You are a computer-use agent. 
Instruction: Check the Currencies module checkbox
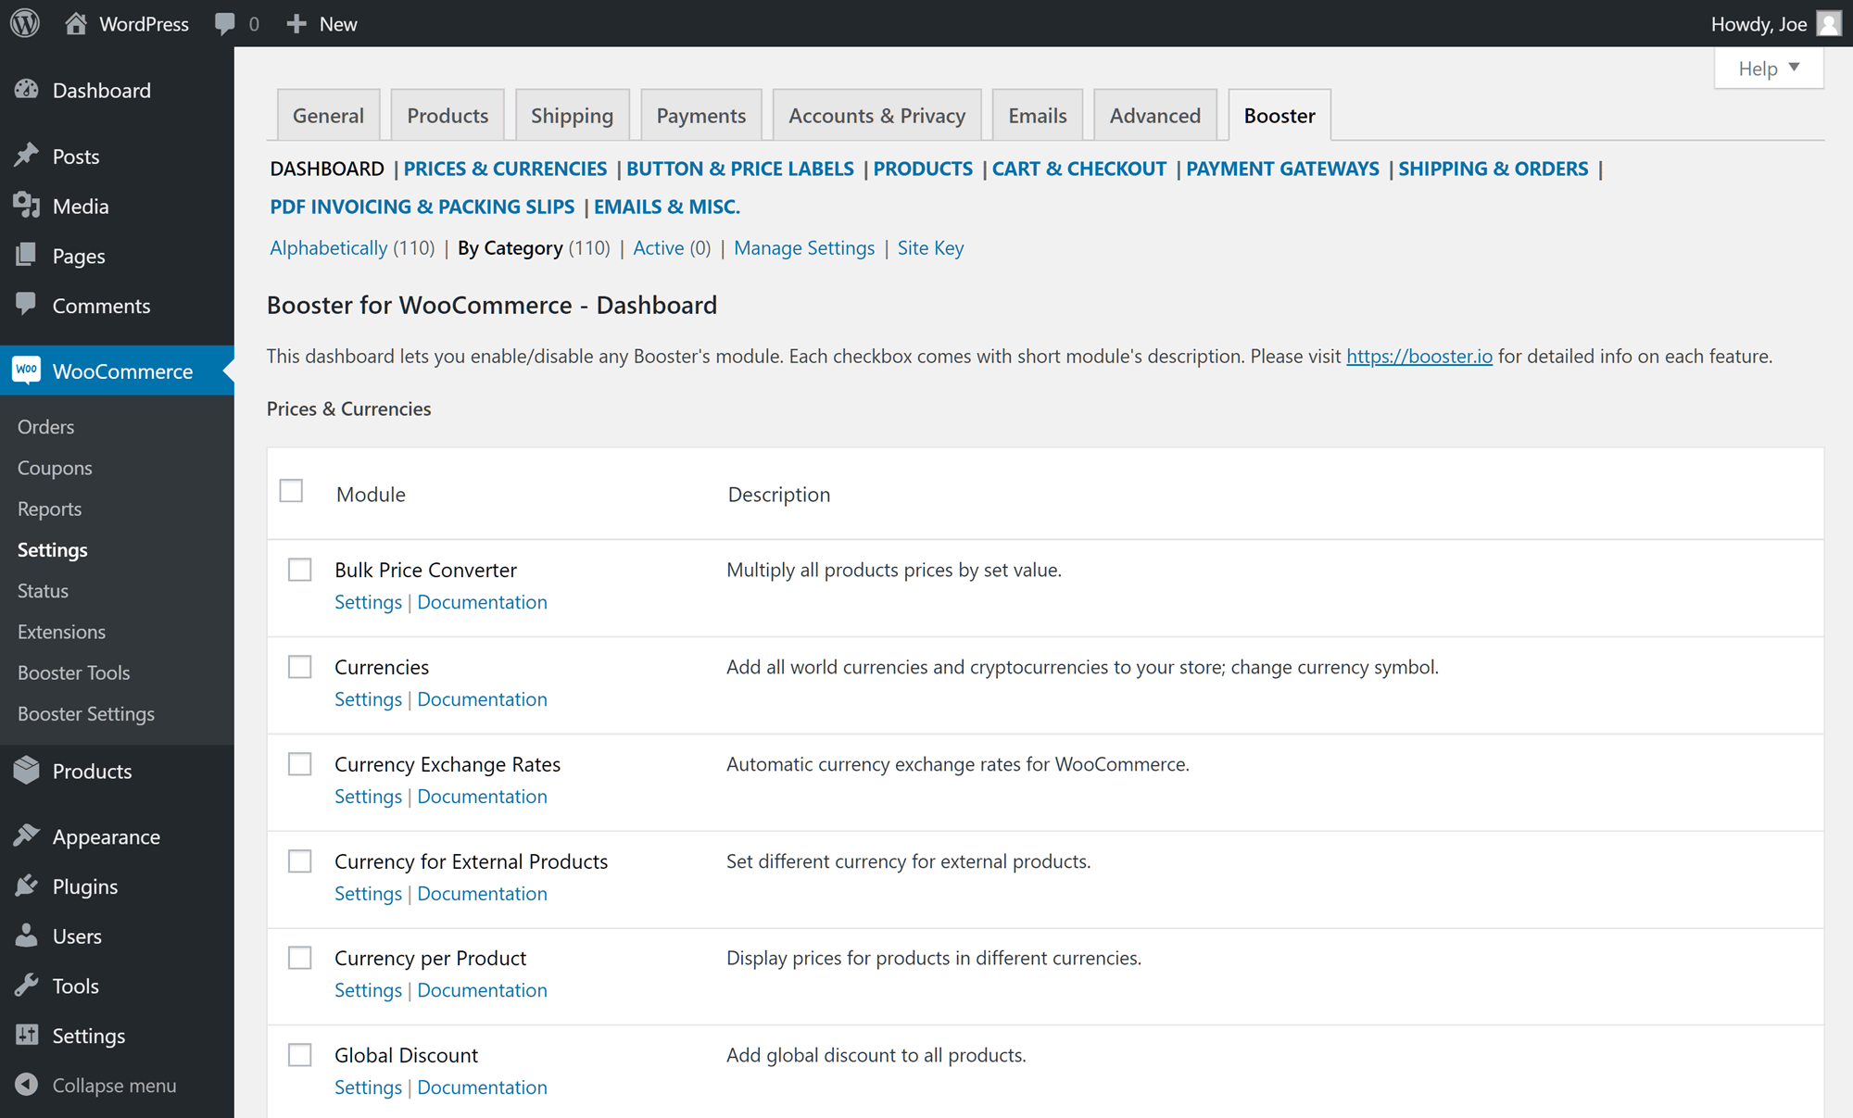coord(299,666)
